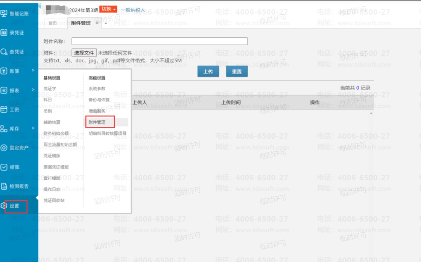Click the 录凭证 icon in sidebar

[4, 33]
